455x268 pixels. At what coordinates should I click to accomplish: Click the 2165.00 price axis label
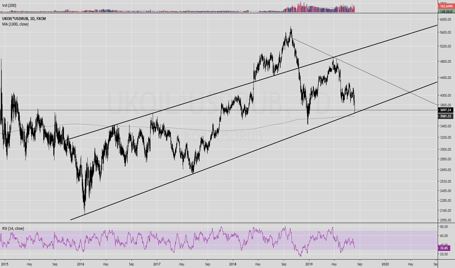pos(445,211)
